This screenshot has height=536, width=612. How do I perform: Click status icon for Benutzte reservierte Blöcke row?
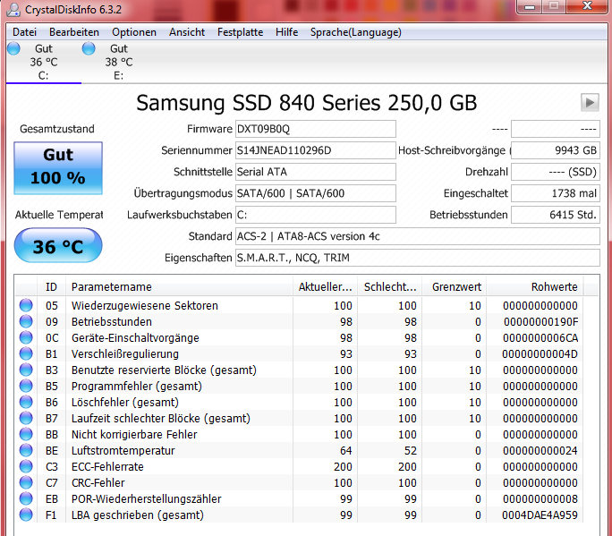tap(26, 370)
